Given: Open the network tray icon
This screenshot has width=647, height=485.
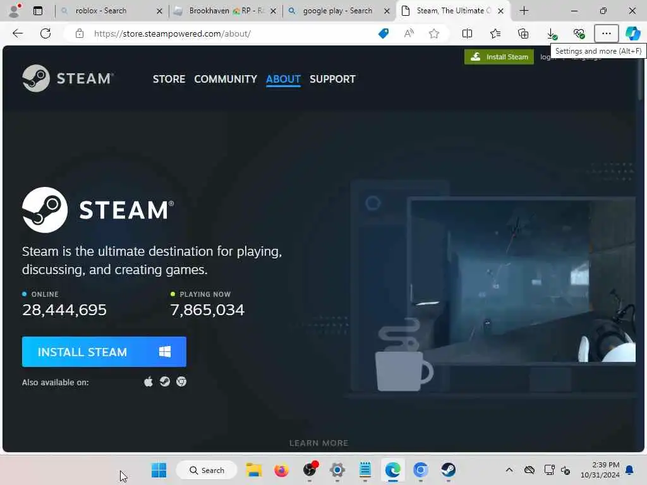Looking at the screenshot, I should [x=549, y=470].
